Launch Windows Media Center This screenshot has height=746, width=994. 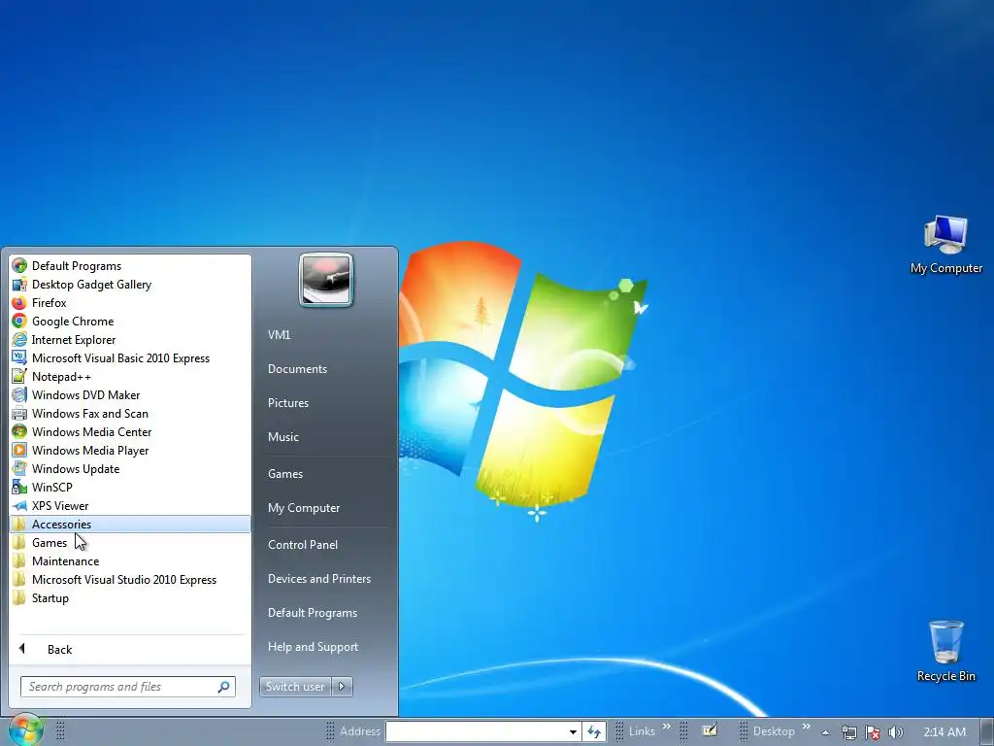[130, 431]
